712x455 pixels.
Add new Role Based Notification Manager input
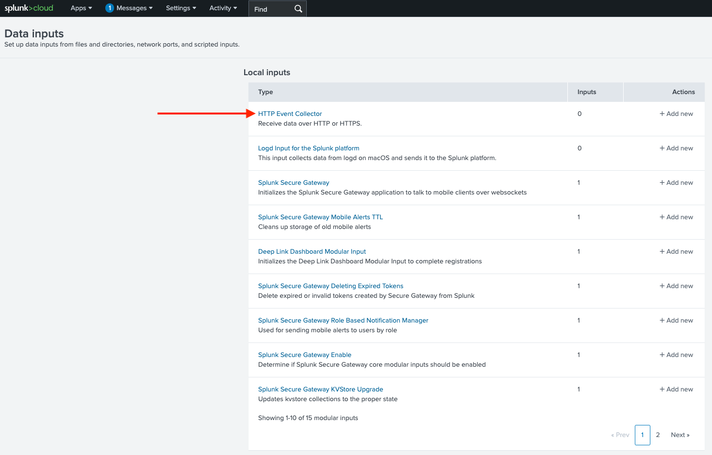[x=676, y=320]
